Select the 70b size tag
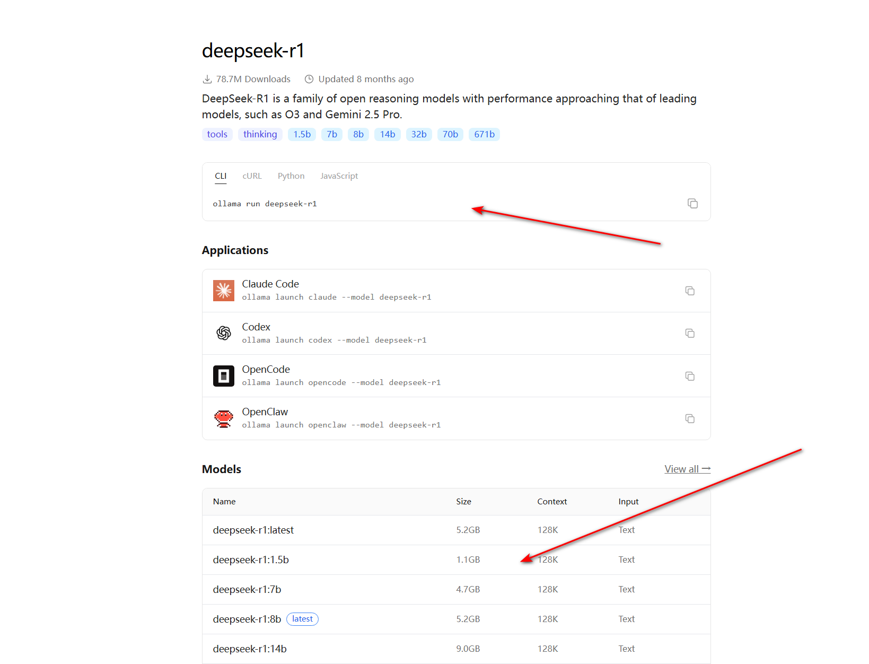This screenshot has width=869, height=664. coord(450,134)
